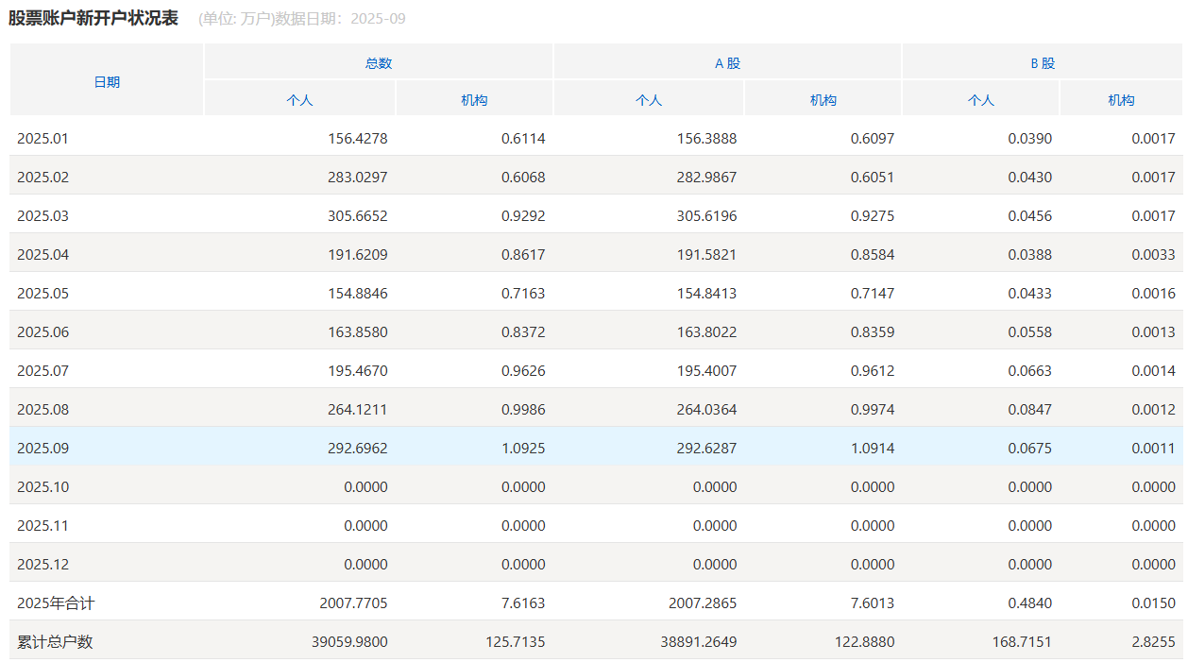Select the B 股 group header
The image size is (1188, 662).
point(1043,63)
